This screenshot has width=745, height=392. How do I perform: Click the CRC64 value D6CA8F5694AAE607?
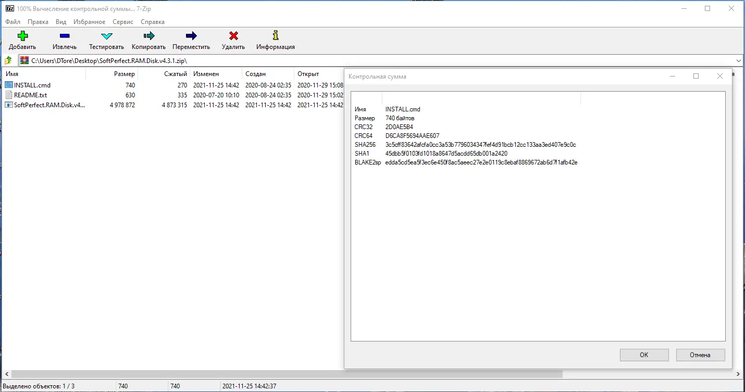tap(412, 136)
